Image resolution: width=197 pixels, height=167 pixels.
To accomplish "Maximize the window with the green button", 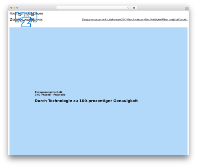I will 17,8.
